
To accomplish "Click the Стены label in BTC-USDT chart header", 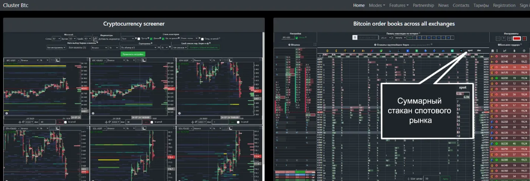I will point(52,60).
